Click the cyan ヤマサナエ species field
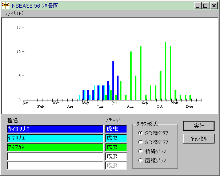 (55, 138)
